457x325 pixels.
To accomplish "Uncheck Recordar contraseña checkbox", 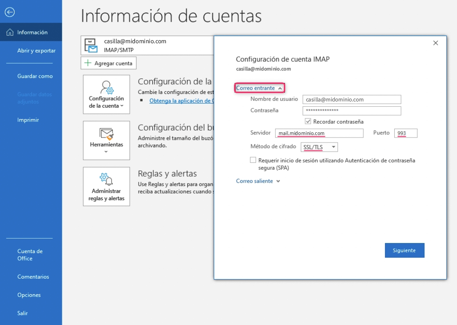I will pyautogui.click(x=308, y=121).
